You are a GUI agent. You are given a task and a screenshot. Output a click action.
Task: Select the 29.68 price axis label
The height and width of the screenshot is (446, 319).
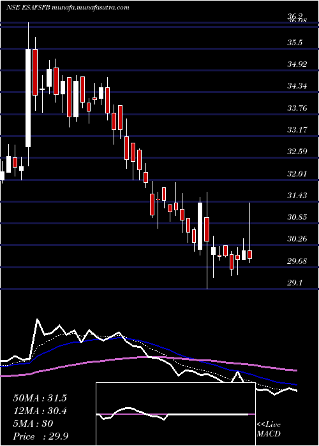pyautogui.click(x=297, y=261)
